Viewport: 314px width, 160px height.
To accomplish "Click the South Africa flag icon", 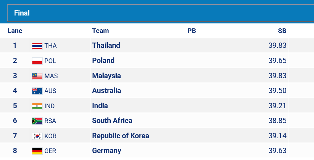I will [37, 121].
